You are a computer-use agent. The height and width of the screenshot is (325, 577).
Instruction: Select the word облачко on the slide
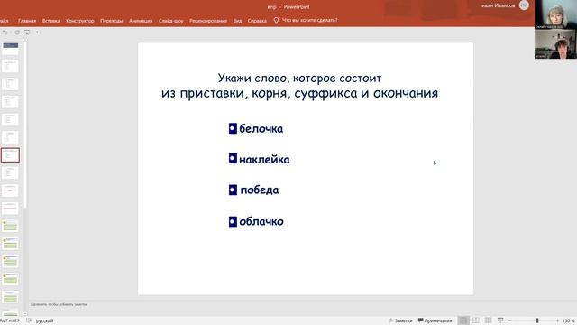[x=261, y=221]
